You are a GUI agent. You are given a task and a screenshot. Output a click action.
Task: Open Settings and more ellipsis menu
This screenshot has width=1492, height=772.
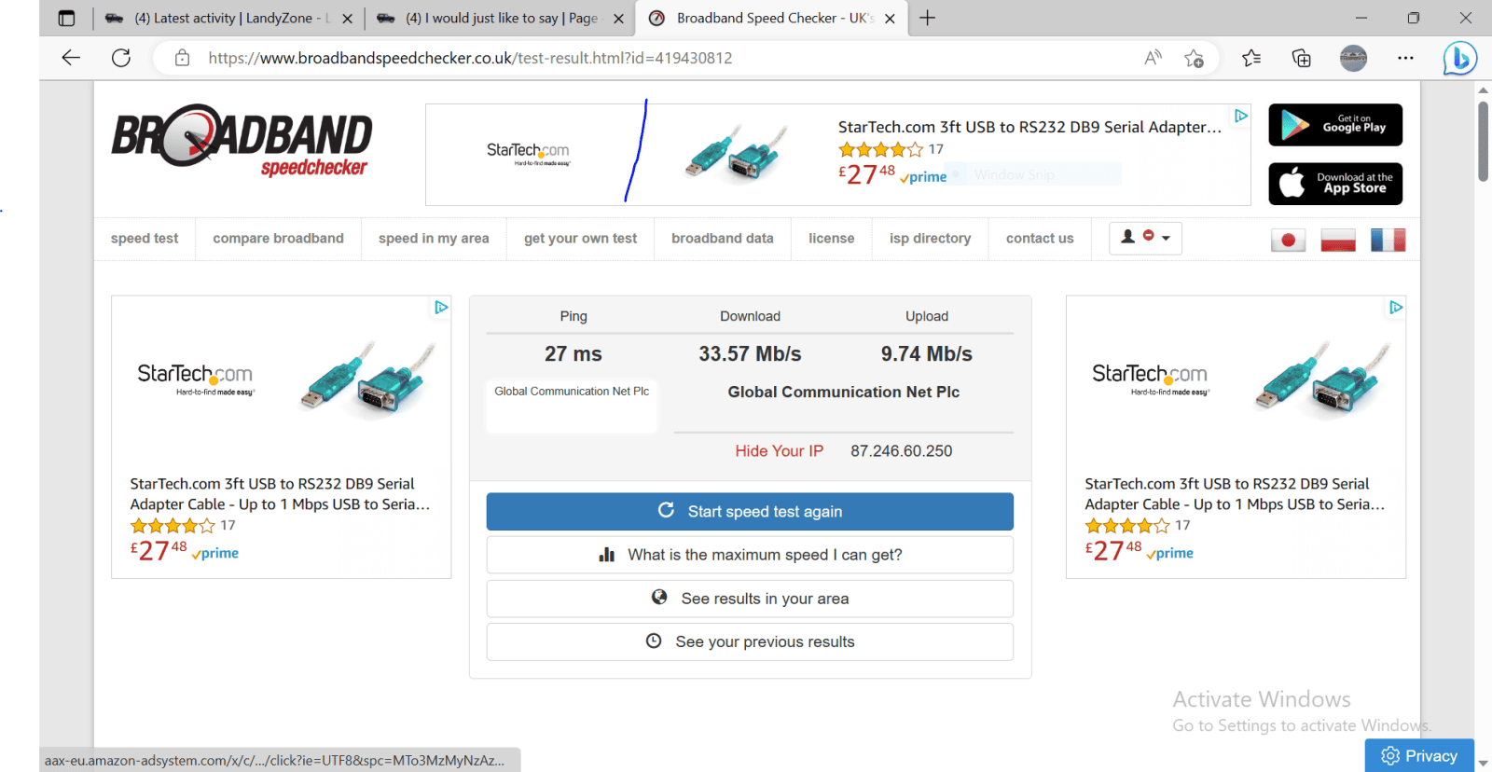[x=1405, y=58]
